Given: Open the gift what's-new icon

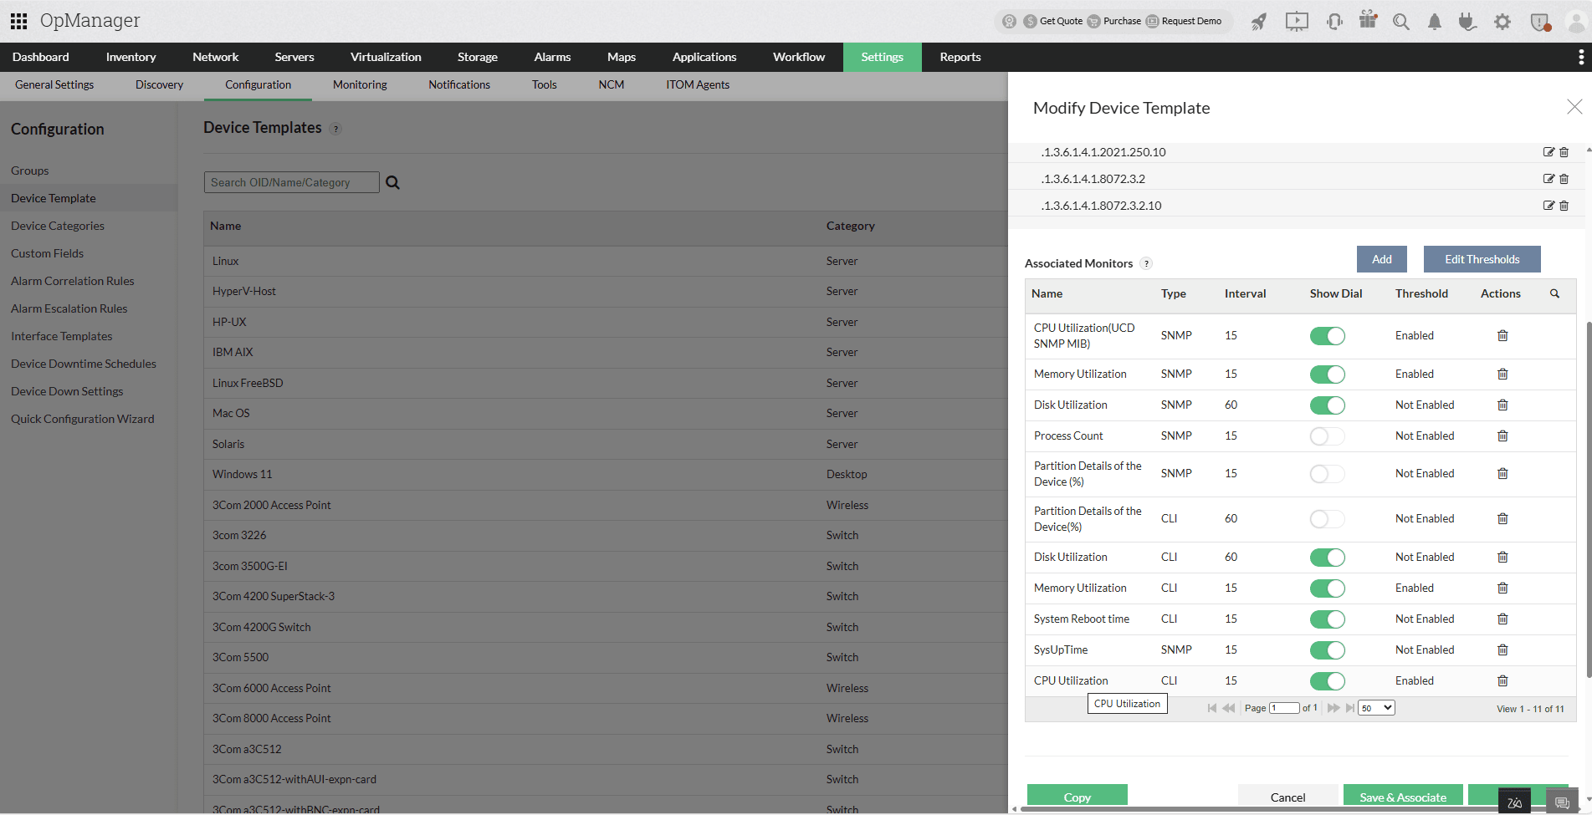Looking at the screenshot, I should [1368, 21].
